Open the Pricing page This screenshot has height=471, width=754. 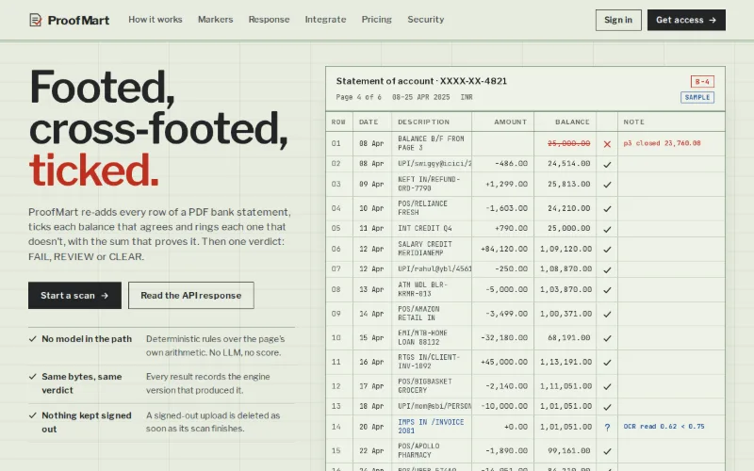(x=376, y=20)
